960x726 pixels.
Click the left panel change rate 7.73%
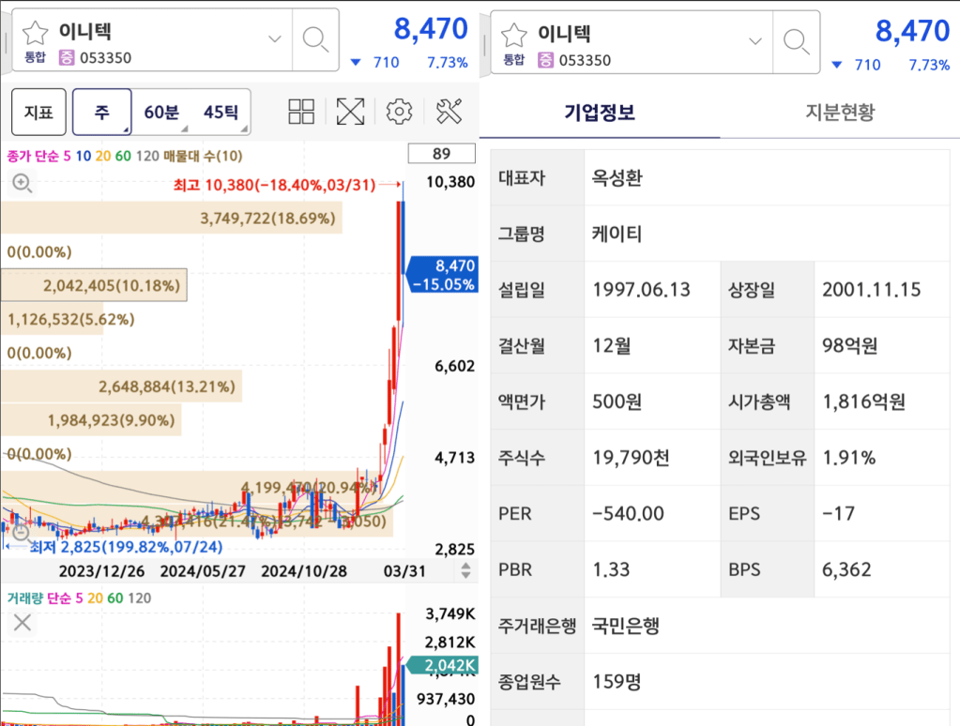coord(448,63)
